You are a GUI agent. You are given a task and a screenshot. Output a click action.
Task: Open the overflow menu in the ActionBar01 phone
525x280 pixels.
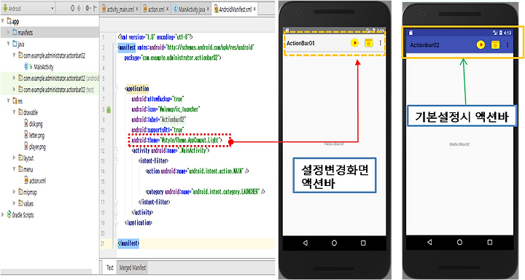pyautogui.click(x=381, y=43)
